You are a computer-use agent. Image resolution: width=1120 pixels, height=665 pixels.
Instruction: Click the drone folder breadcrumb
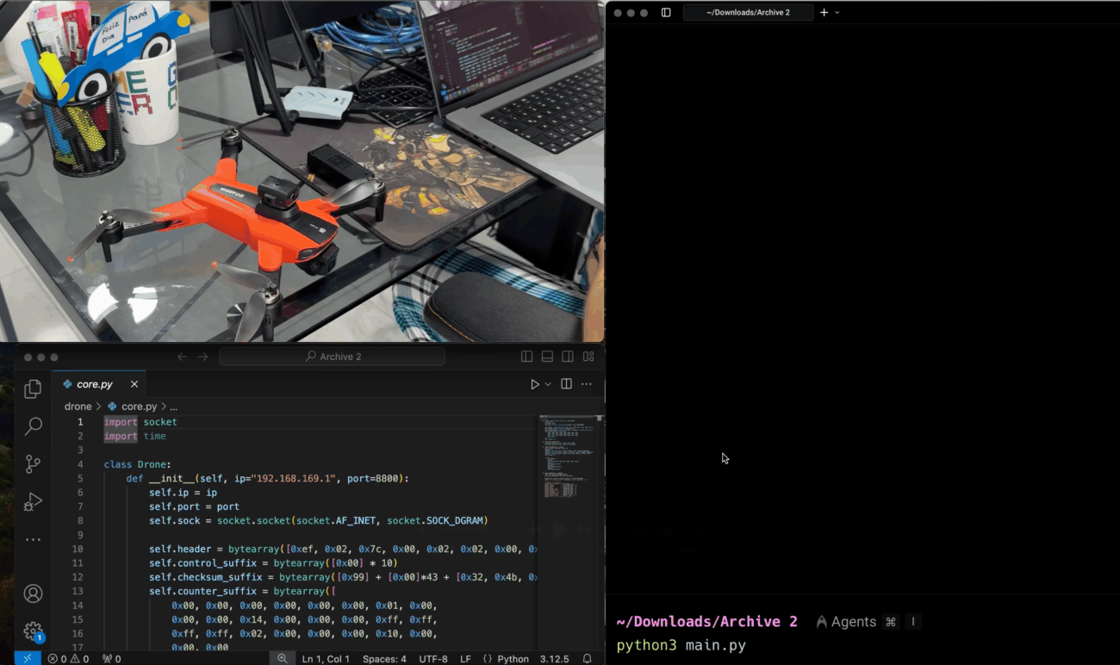(x=78, y=407)
